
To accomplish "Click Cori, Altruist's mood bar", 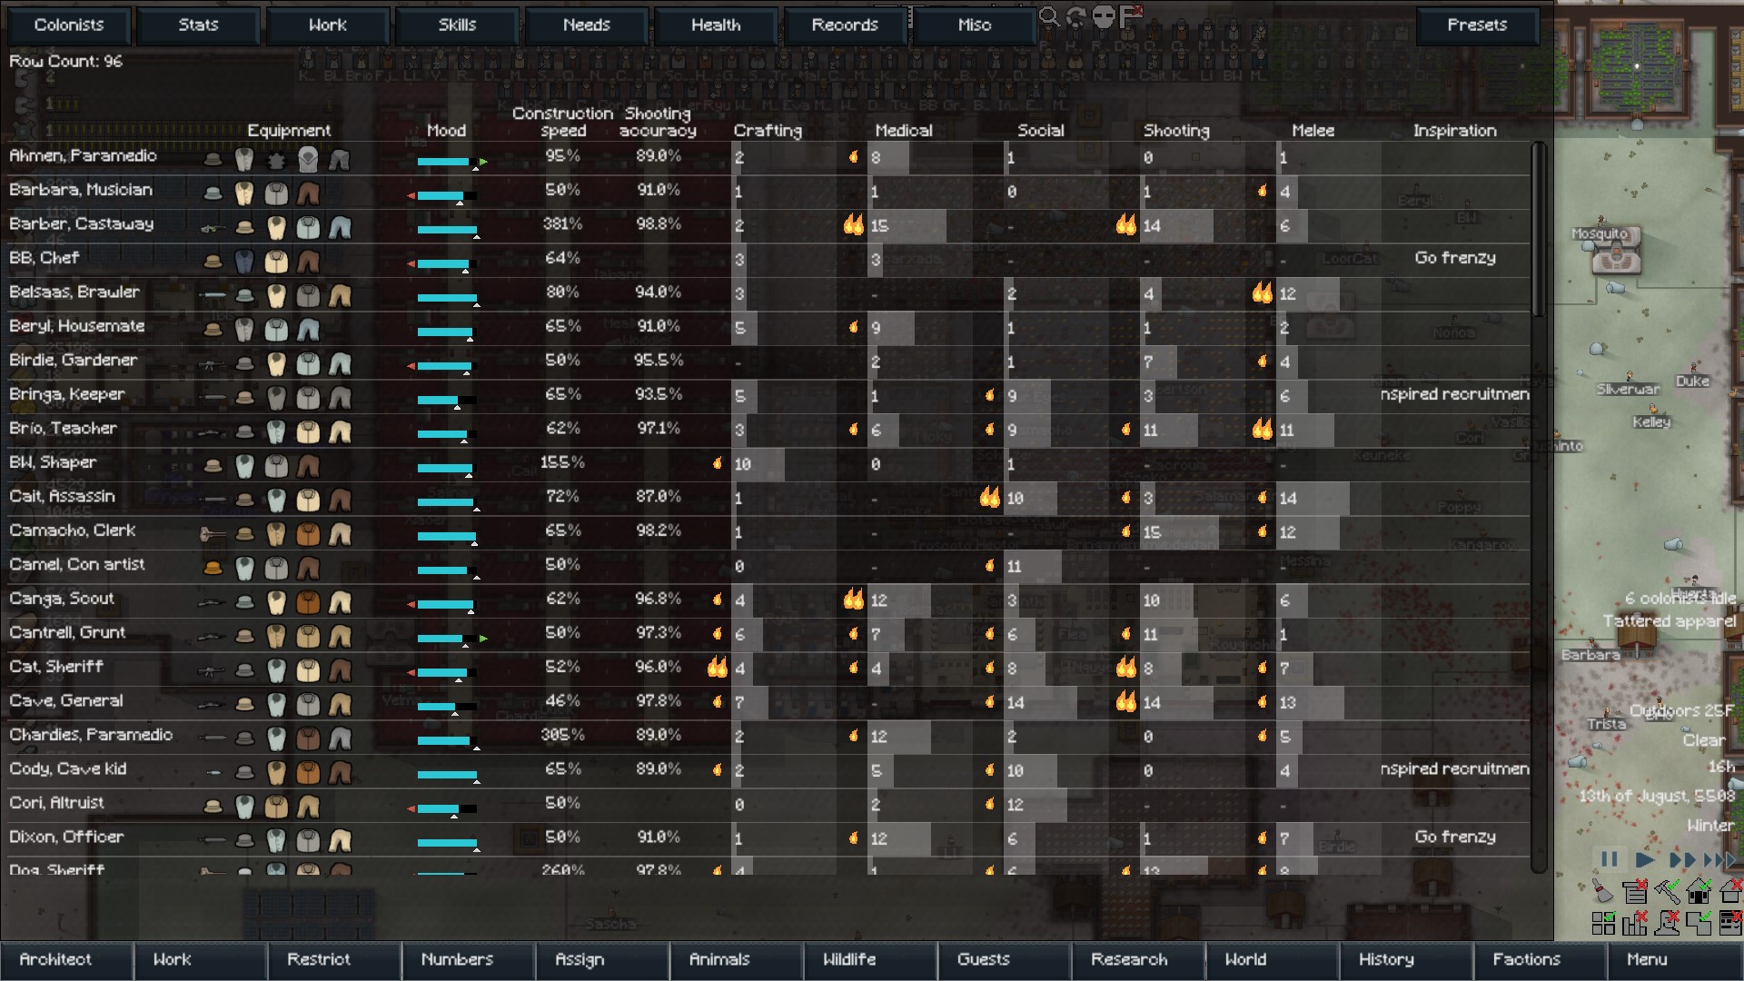I will click(x=447, y=808).
